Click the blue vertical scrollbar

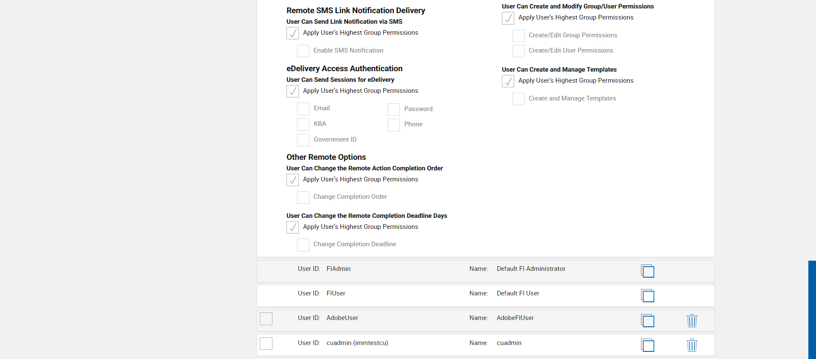click(812, 309)
